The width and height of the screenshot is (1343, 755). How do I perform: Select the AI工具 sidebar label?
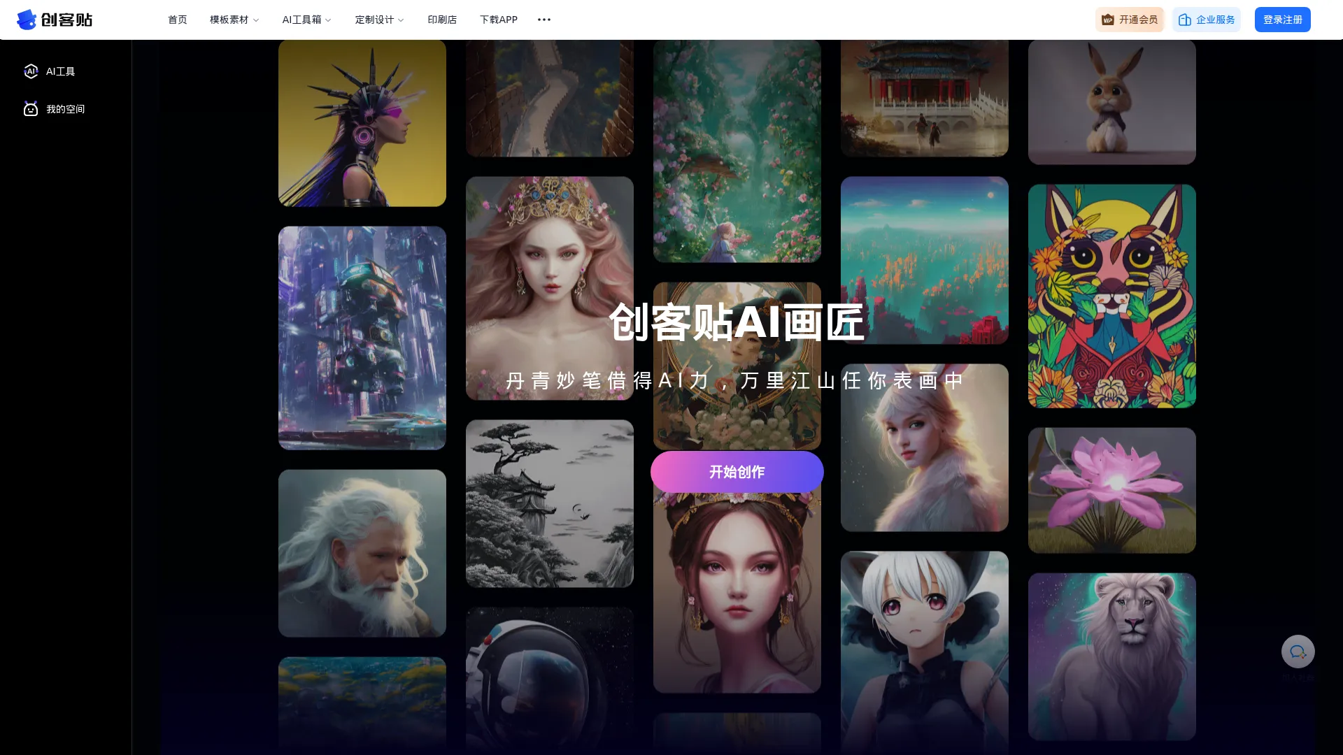pos(61,71)
